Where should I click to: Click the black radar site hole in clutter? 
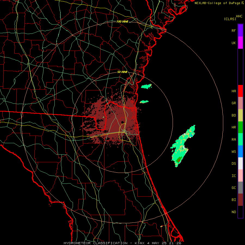122,122
